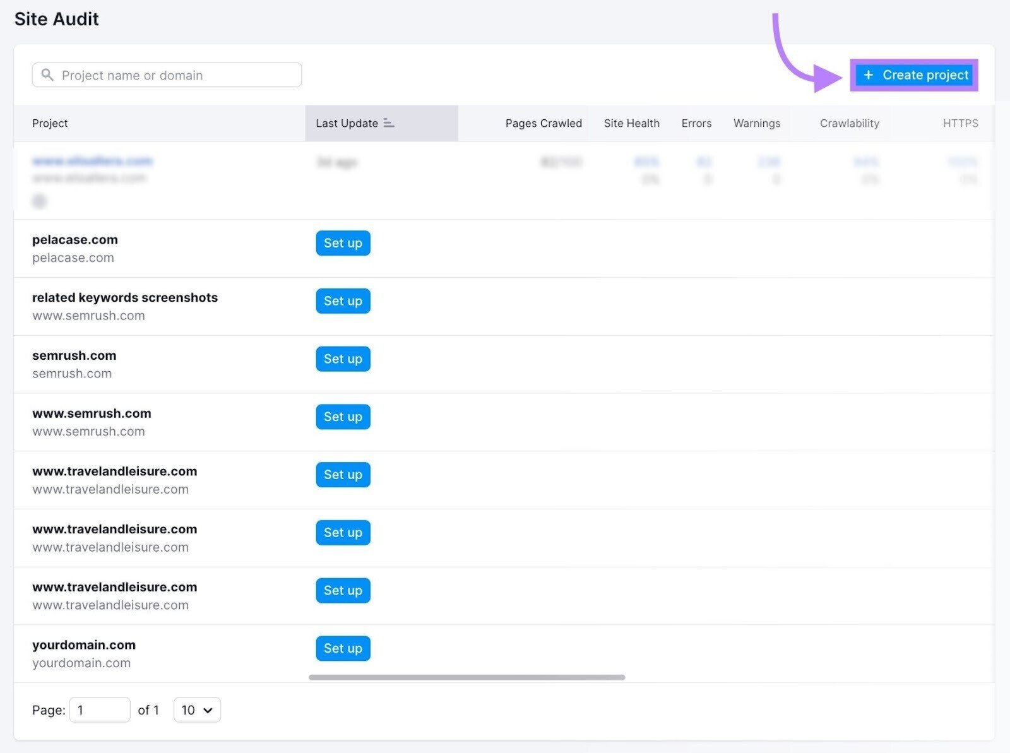Set up the first www.travelandleisure.com project

click(342, 475)
